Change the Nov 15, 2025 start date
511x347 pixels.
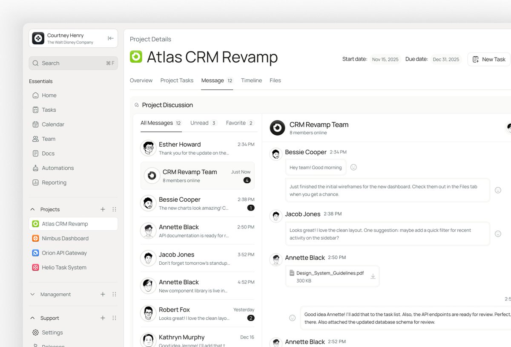(385, 59)
